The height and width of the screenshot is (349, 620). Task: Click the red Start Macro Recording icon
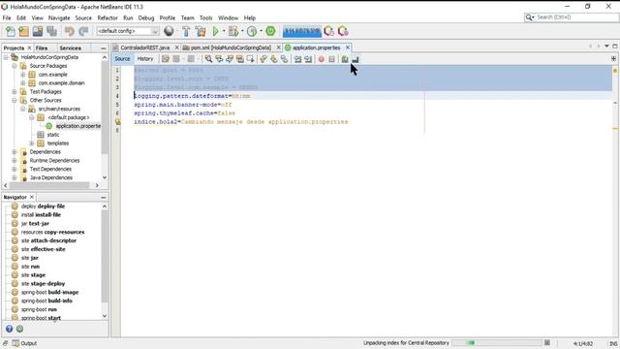click(x=322, y=59)
